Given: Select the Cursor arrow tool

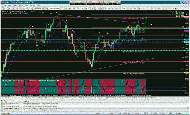Looking at the screenshot, I should click(140, 8).
